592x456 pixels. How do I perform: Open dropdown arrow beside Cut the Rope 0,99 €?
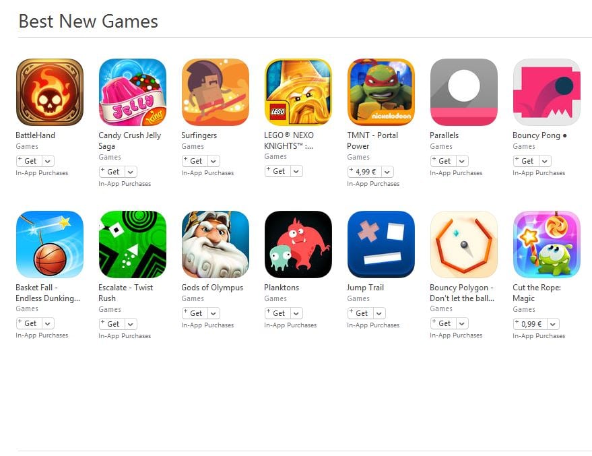click(x=553, y=324)
